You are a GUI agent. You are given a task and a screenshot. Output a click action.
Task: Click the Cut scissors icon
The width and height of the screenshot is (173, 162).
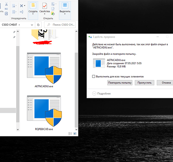[6, 4]
